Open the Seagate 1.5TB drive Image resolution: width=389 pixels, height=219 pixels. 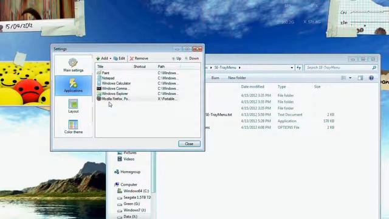point(134,197)
